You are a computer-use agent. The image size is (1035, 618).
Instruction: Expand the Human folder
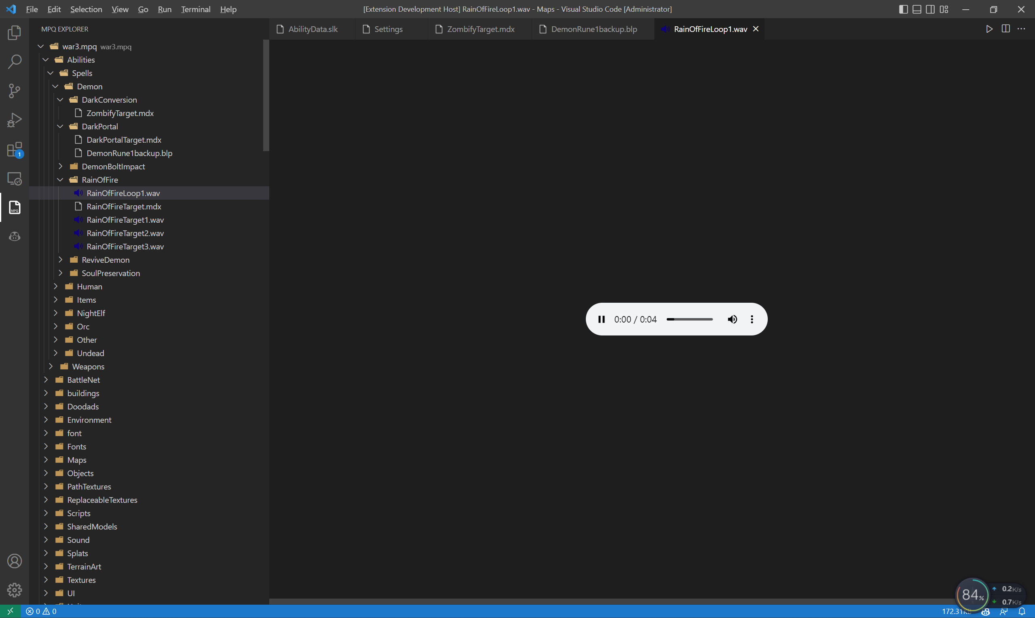(x=55, y=286)
